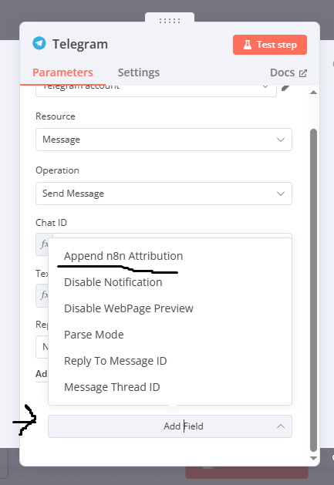Click the Add Field button

[x=170, y=426]
